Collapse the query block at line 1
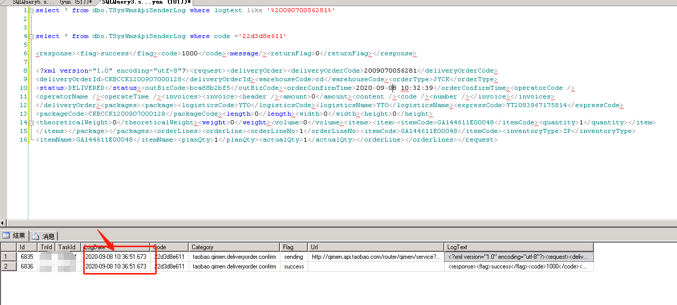 click(x=31, y=11)
